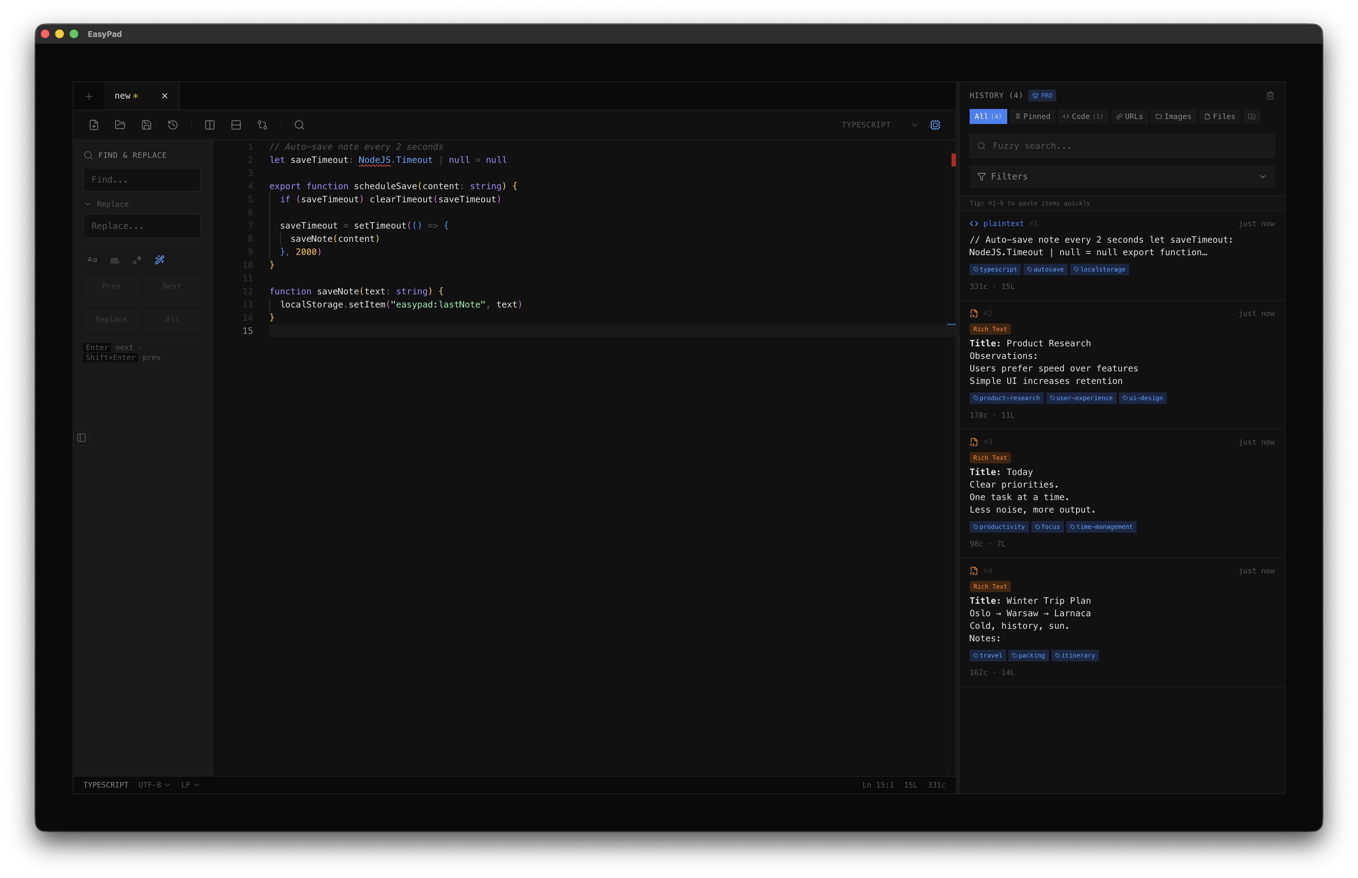Click the Fuzzy search input field
This screenshot has width=1358, height=878.
[1122, 146]
